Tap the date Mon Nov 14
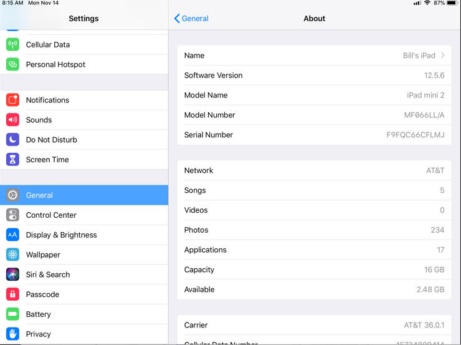The height and width of the screenshot is (345, 461). (43, 3)
